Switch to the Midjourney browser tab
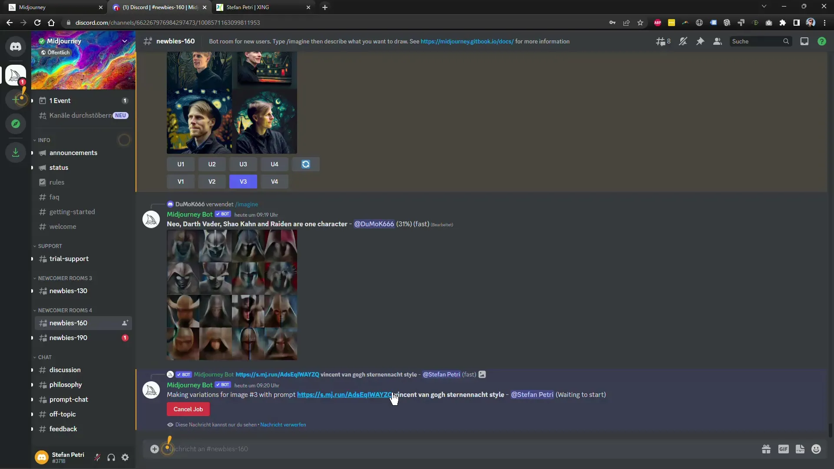This screenshot has height=469, width=834. tap(54, 7)
